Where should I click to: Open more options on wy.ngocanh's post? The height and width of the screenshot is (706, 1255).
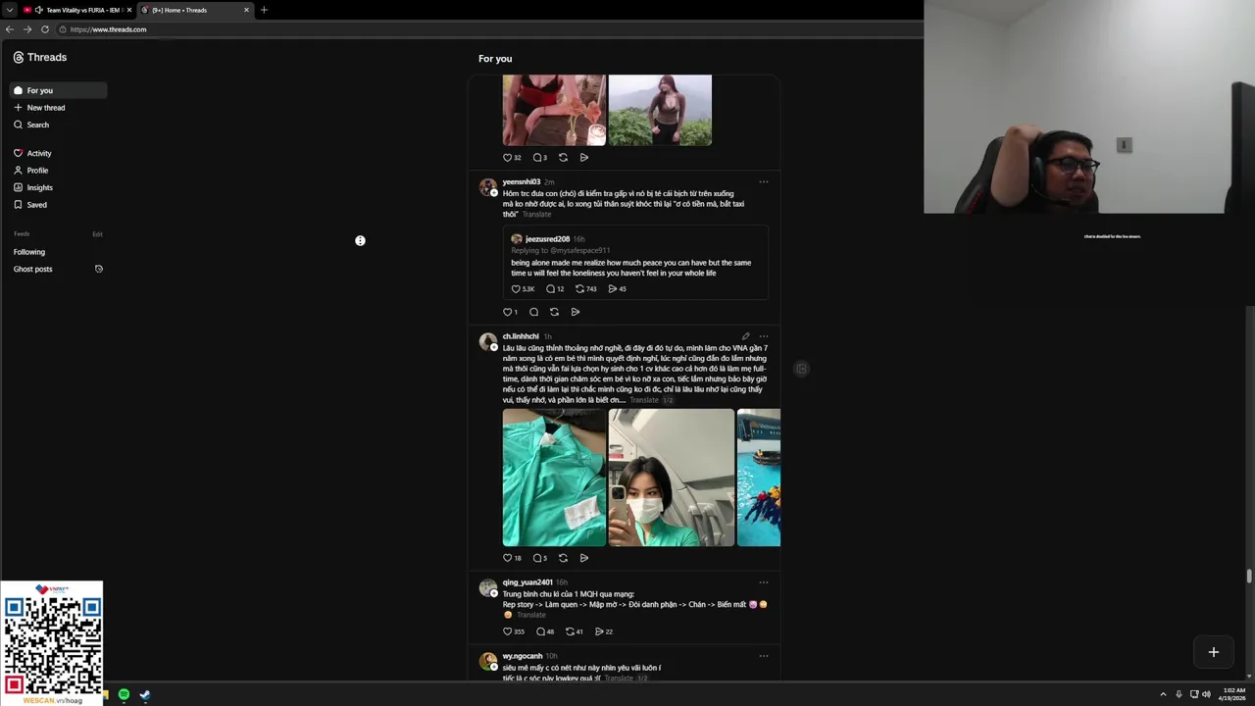pyautogui.click(x=764, y=656)
